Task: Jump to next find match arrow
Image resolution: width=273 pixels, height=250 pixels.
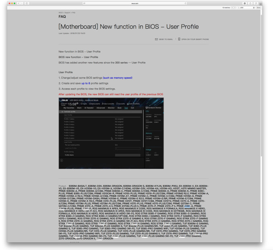Action: point(235,8)
